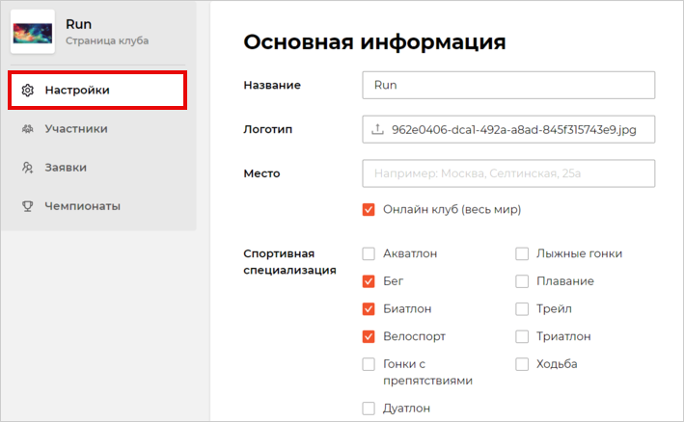Switch to the Чемпионаты section
The width and height of the screenshot is (684, 422).
[97, 206]
